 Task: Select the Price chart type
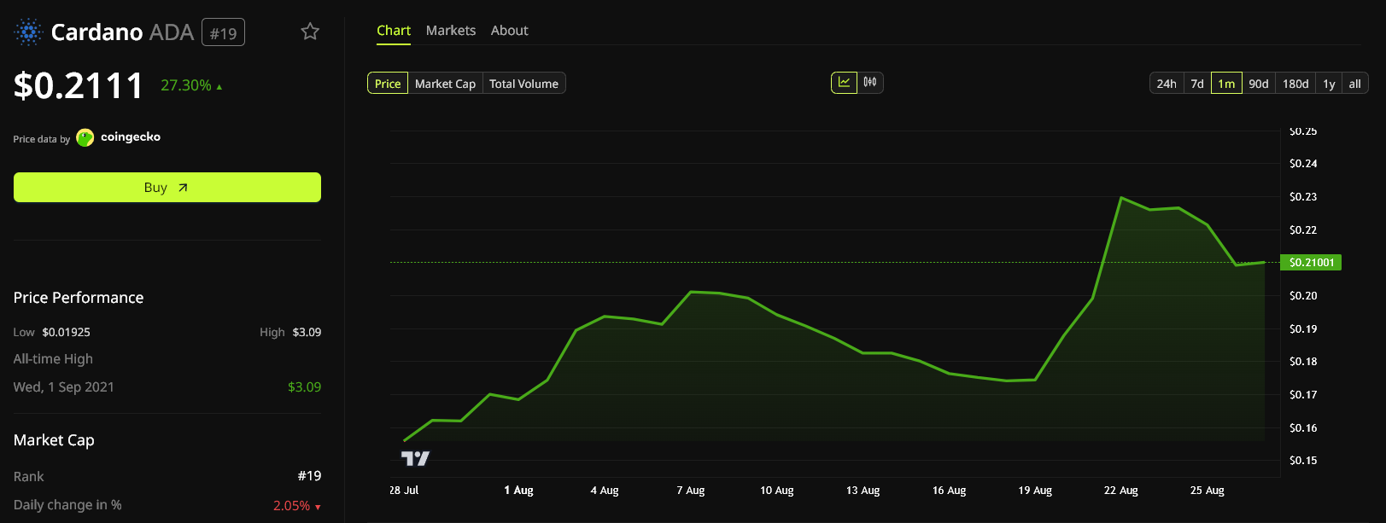coord(388,84)
